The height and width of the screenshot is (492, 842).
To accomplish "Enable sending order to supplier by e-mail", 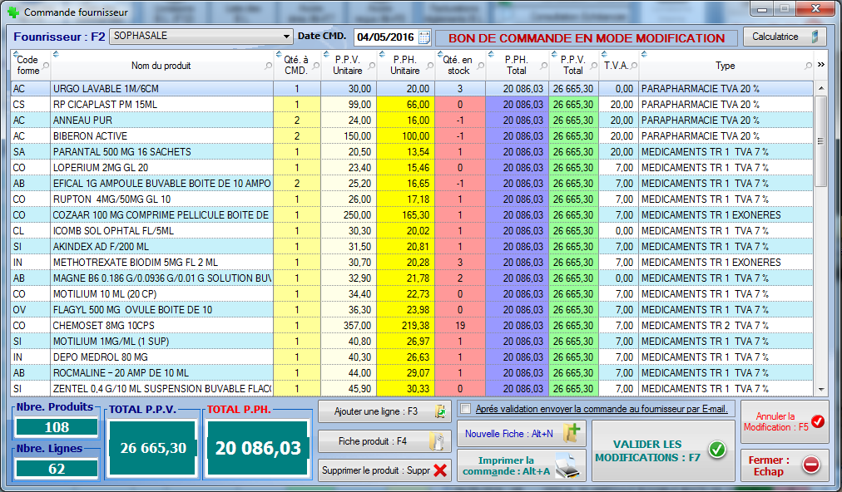I will (x=466, y=409).
